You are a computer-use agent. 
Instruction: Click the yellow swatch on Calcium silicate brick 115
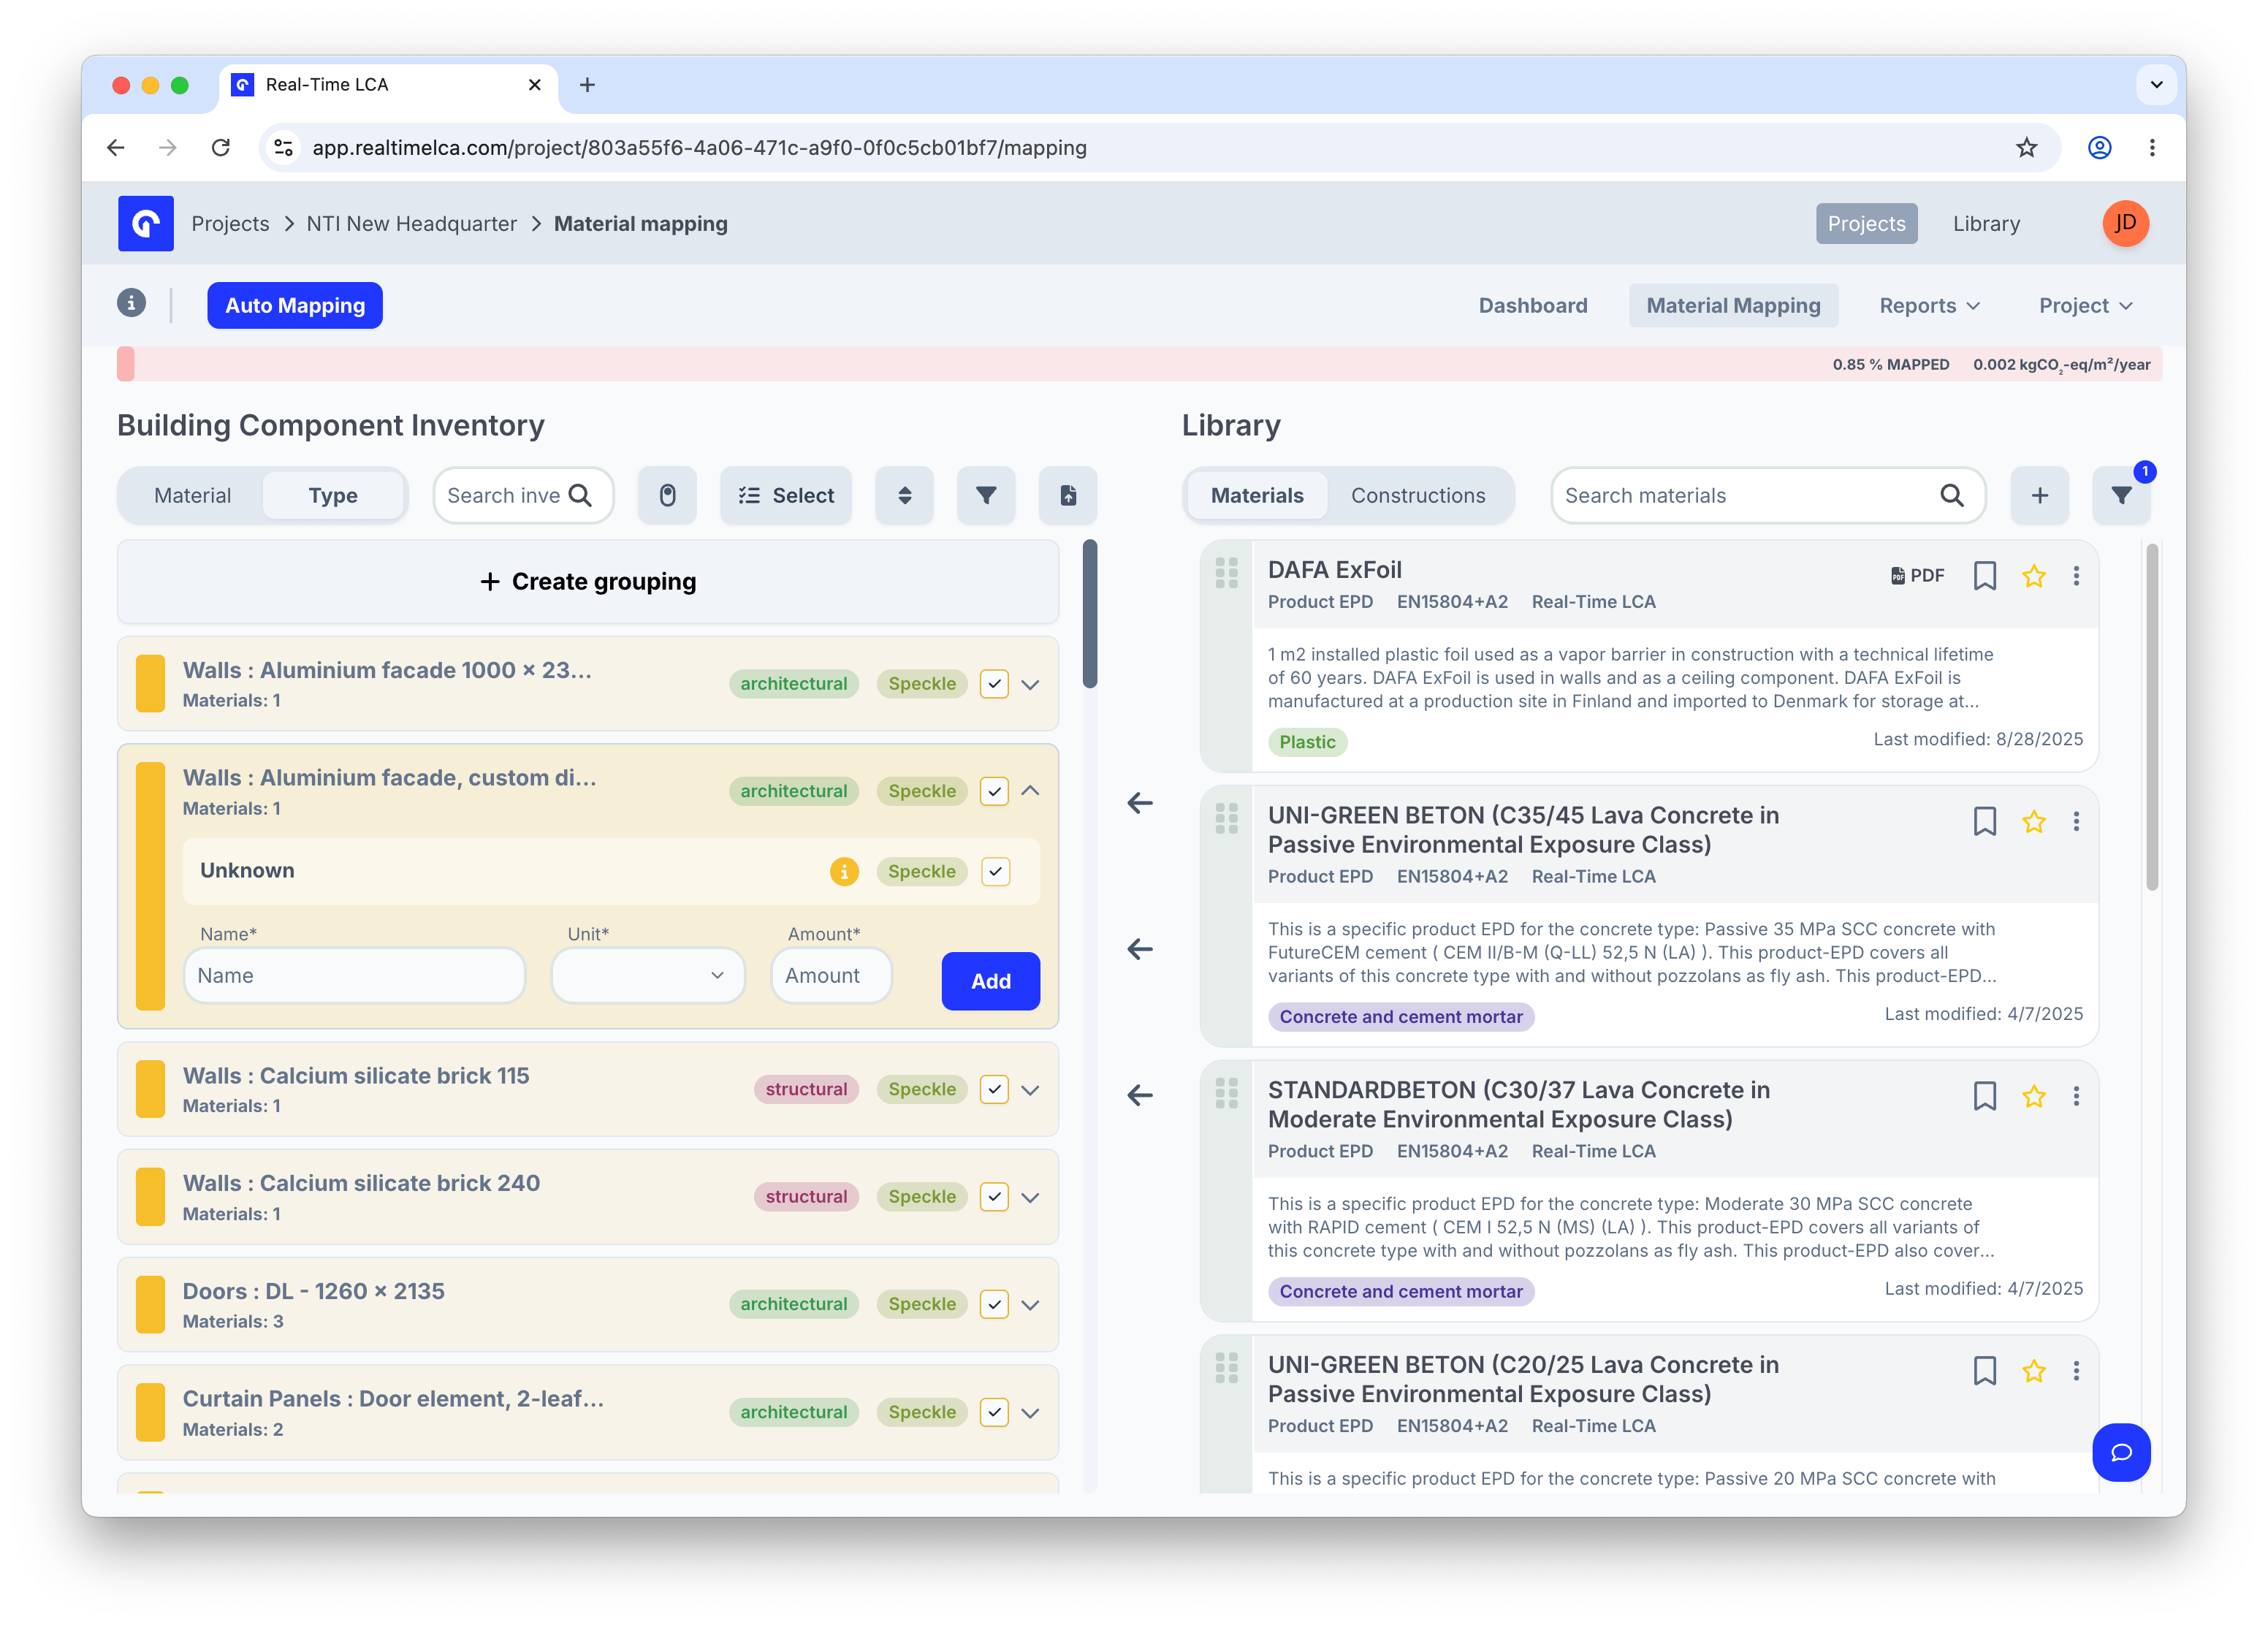150,1089
